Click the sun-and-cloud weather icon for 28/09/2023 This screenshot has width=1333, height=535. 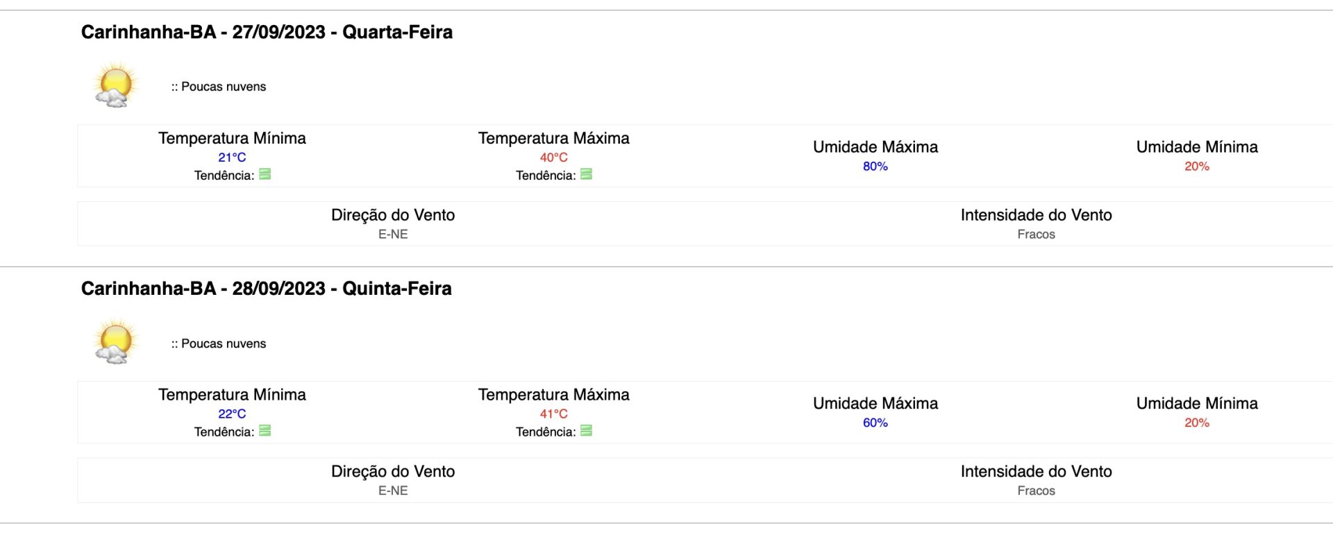point(116,342)
